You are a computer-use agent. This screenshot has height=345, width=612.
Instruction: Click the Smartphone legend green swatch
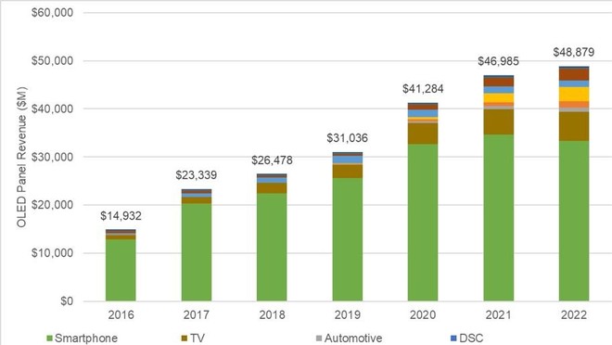(x=49, y=338)
